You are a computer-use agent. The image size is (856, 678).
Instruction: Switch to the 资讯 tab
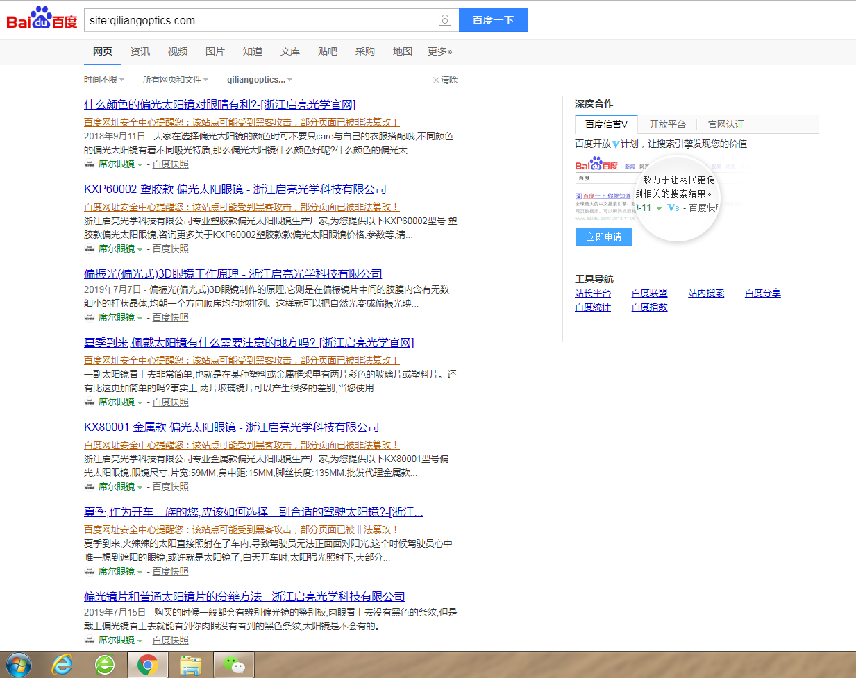[x=140, y=51]
